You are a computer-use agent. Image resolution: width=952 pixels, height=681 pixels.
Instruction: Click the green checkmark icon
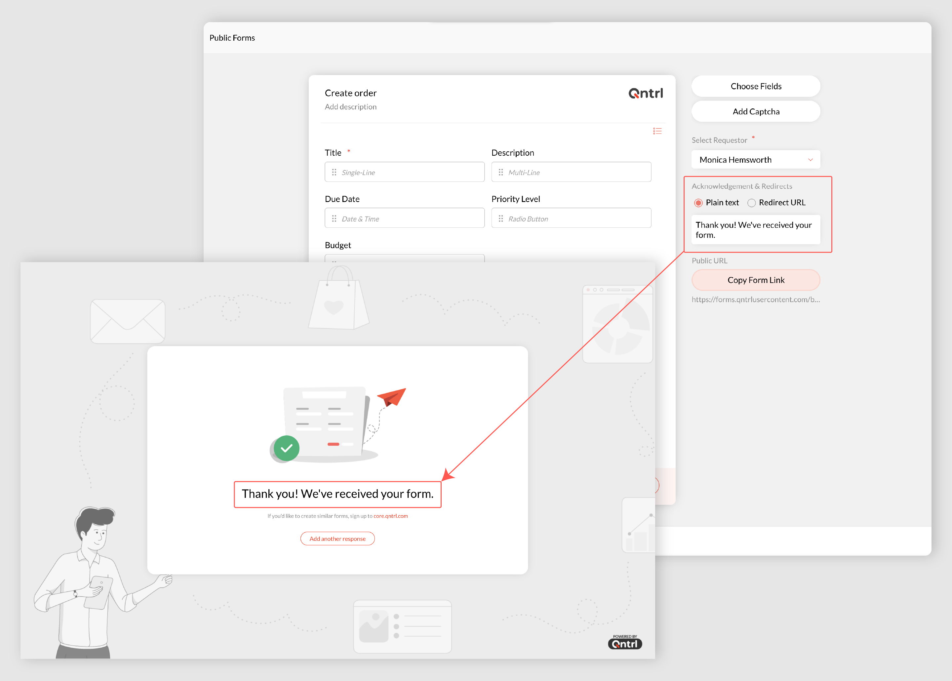point(286,448)
